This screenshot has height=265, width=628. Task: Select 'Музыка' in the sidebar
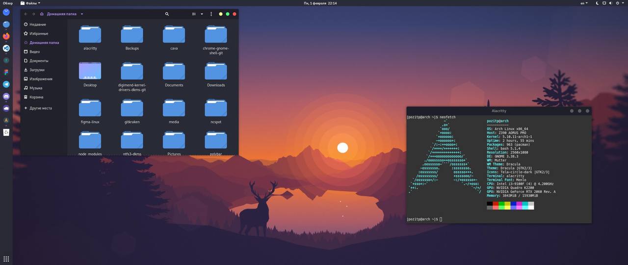click(x=44, y=88)
